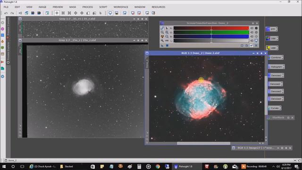
Task: Select the Done_2 vertical view tab
Action: 147,64
